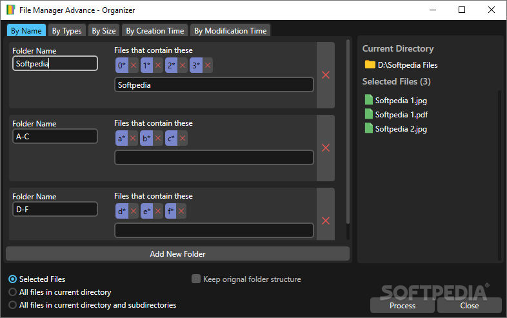507x318 pixels.
Task: Click the Add New Folder button
Action: (x=177, y=254)
